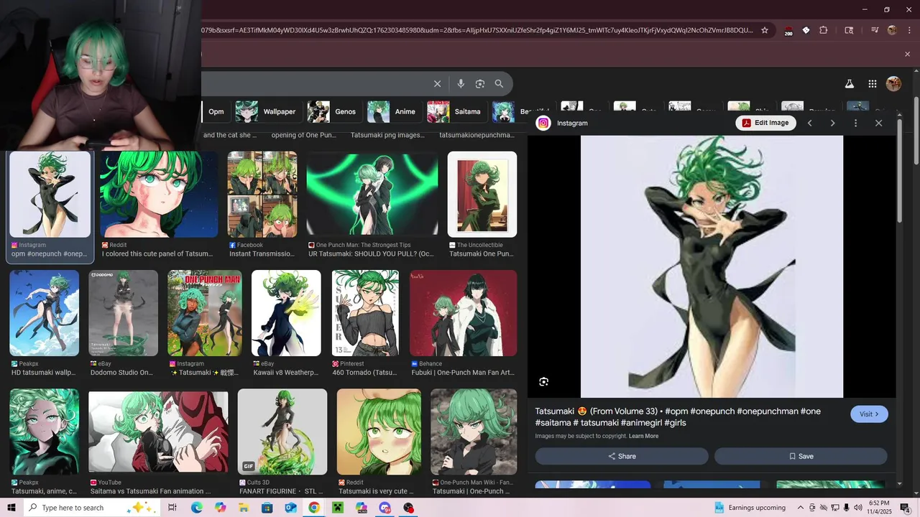This screenshot has height=517, width=920.
Task: Open Minecraft from the taskbar
Action: (338, 508)
